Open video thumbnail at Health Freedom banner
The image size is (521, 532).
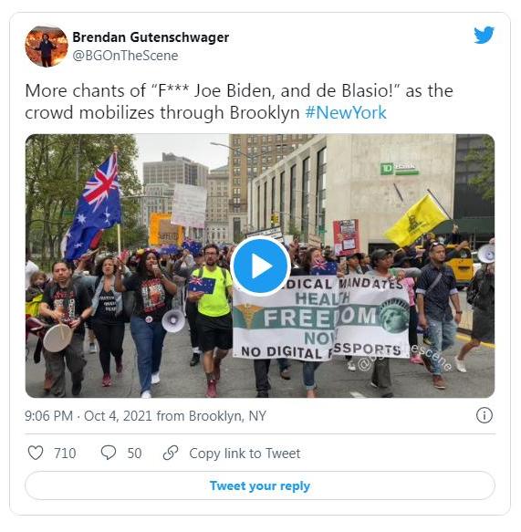coord(321,318)
